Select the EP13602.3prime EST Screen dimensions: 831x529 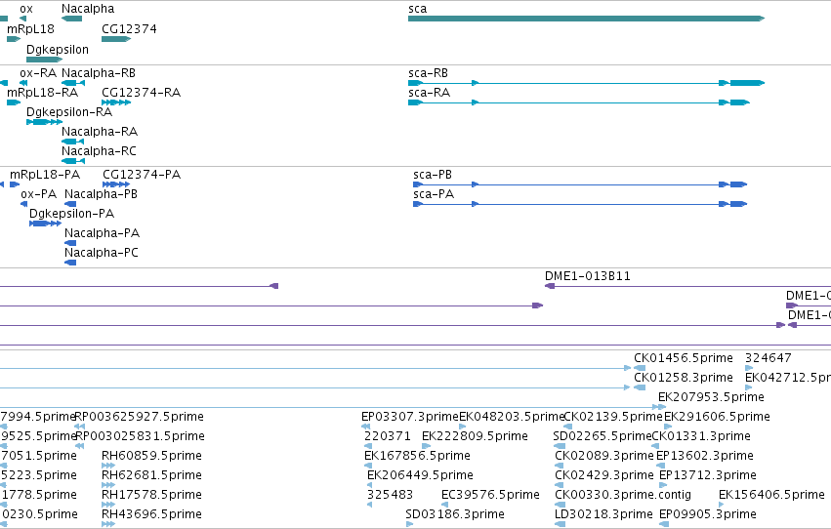point(660,466)
